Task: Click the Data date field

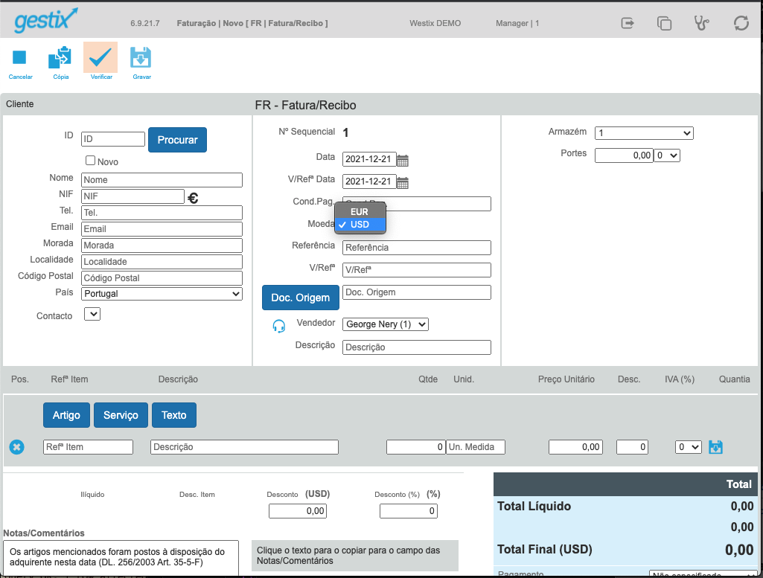Action: click(x=369, y=159)
